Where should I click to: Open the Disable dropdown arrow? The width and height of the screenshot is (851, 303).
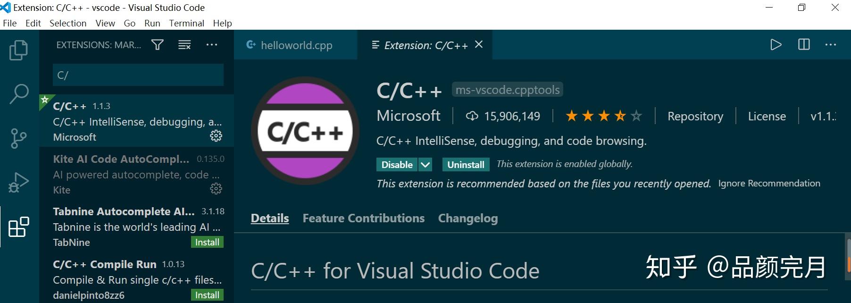click(x=425, y=164)
